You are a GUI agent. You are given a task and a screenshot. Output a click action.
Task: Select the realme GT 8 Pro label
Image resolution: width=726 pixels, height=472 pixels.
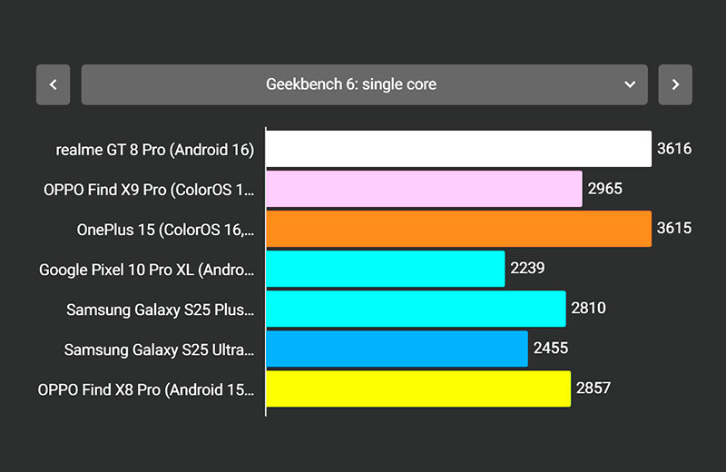(x=155, y=150)
